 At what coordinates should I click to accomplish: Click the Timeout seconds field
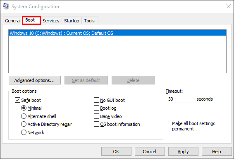pyautogui.click(x=180, y=99)
